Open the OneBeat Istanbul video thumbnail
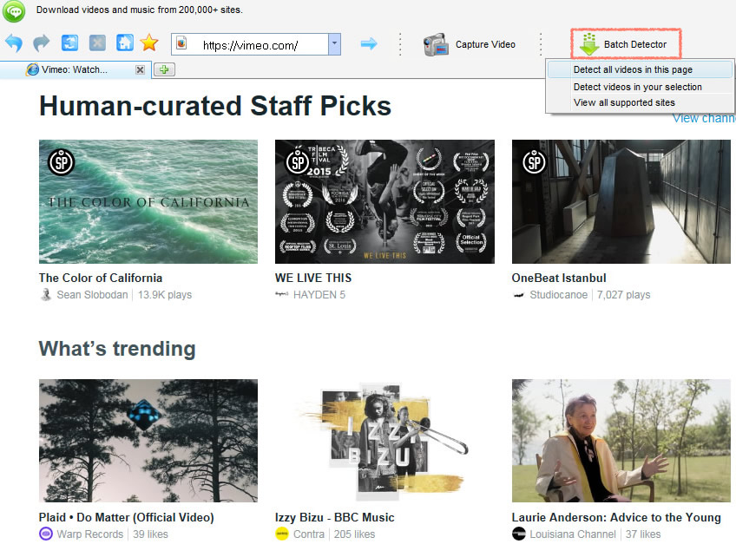 point(621,201)
